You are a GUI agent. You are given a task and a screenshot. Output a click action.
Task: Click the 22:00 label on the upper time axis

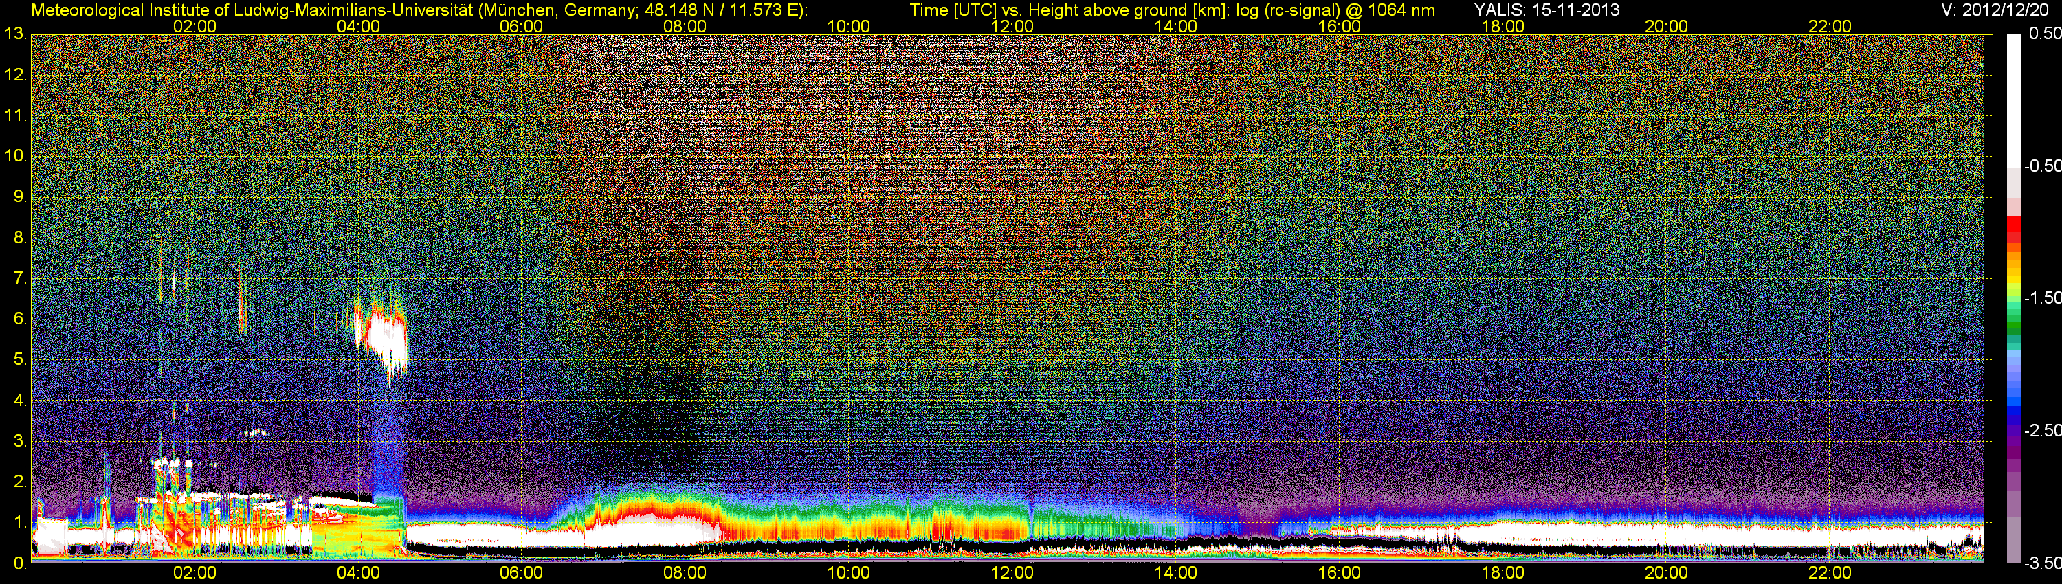(x=1830, y=26)
